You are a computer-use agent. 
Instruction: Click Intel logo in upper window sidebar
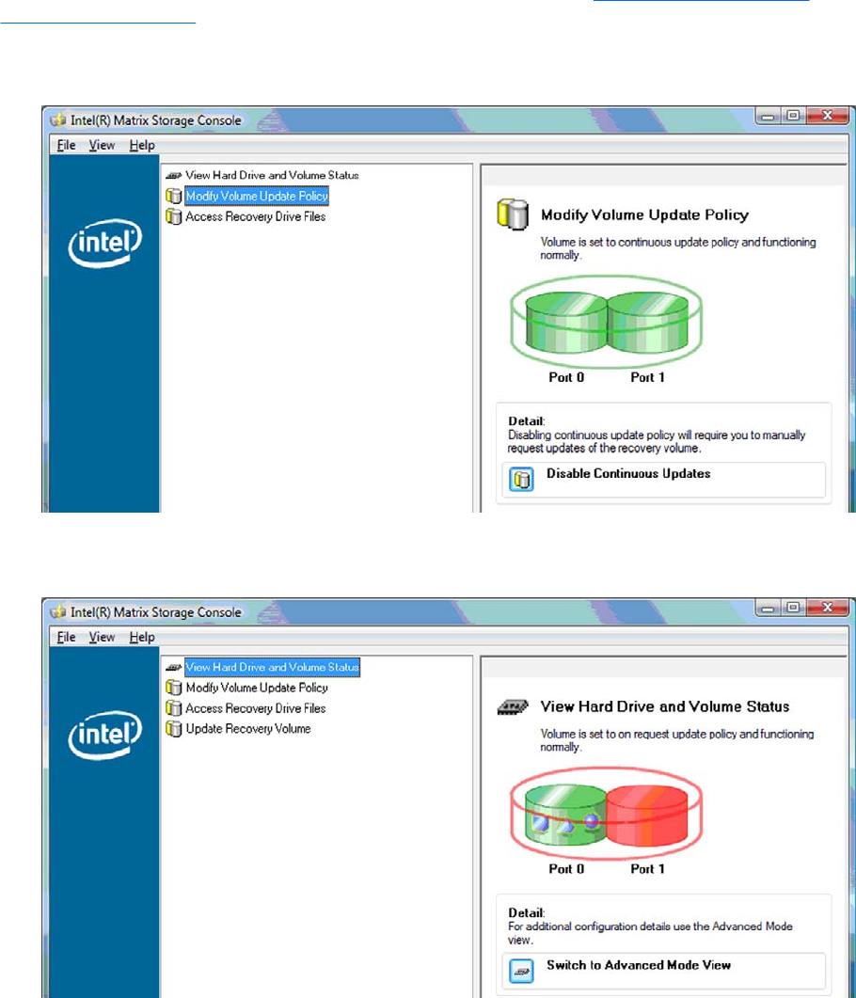[x=105, y=243]
